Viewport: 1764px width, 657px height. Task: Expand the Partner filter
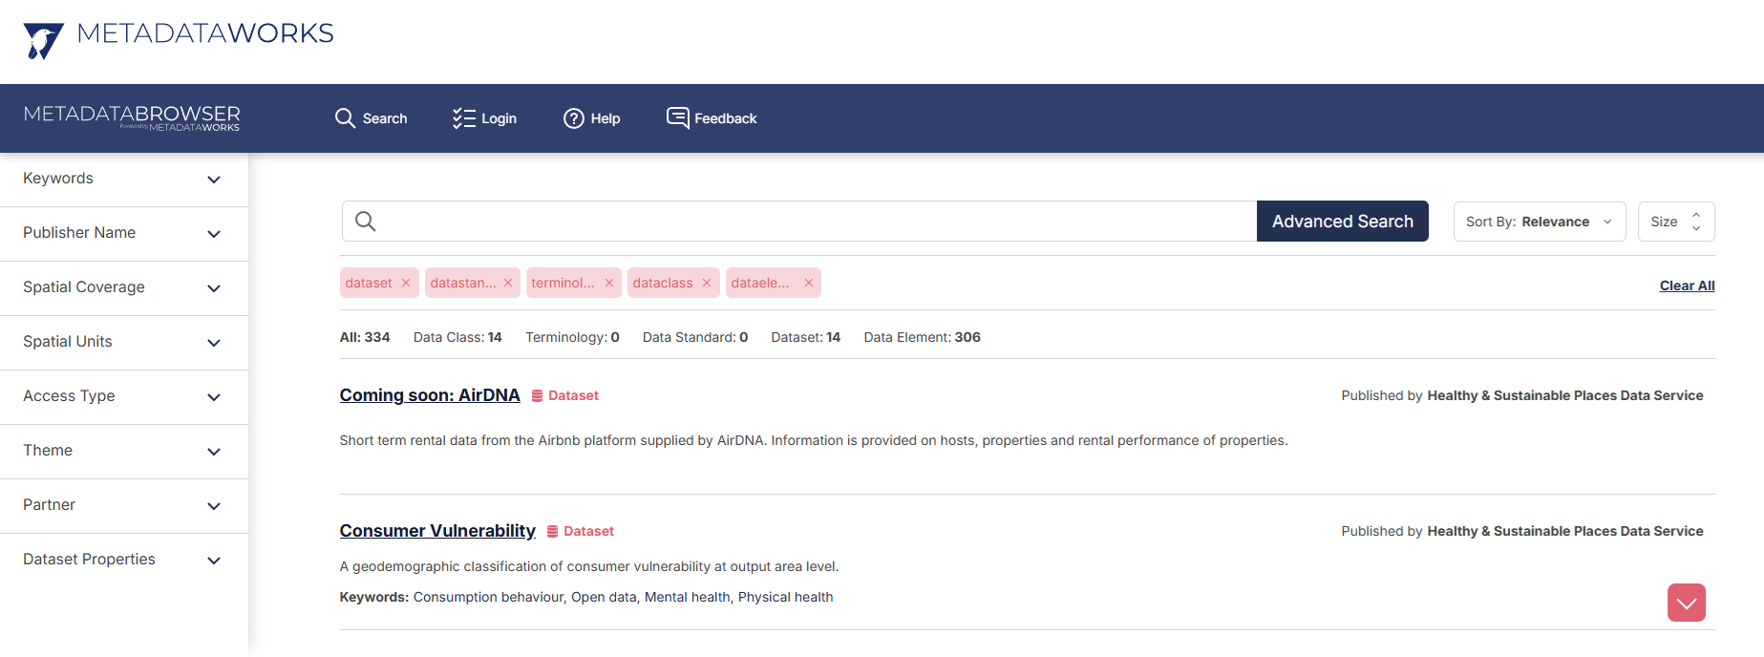[x=124, y=506]
